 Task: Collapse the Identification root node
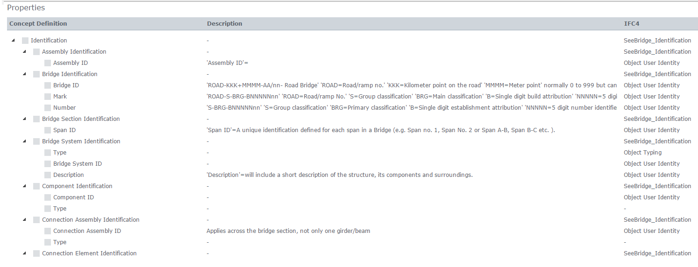coord(13,40)
